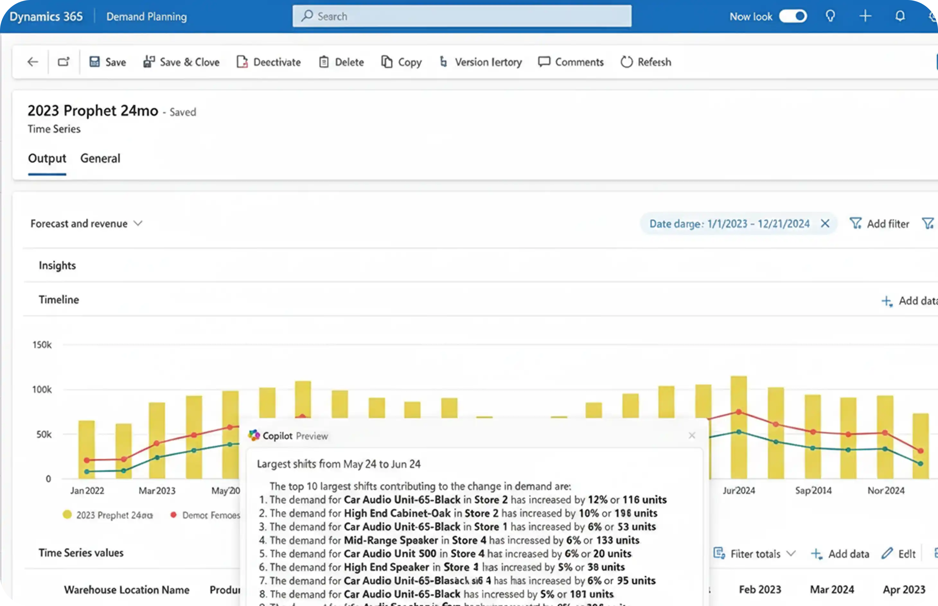Click the back arrow icon

click(x=33, y=62)
